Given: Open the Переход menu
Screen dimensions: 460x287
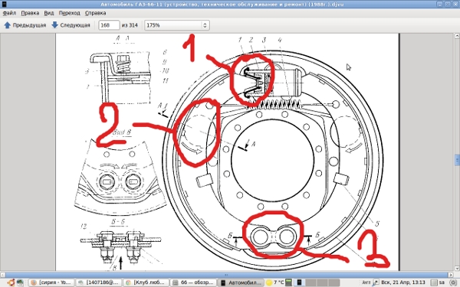Looking at the screenshot, I should tap(69, 13).
